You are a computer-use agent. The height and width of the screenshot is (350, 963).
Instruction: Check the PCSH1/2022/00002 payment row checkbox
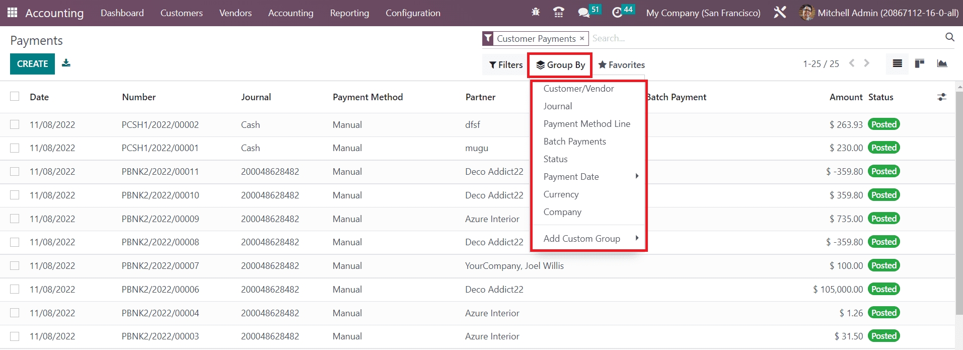point(15,124)
